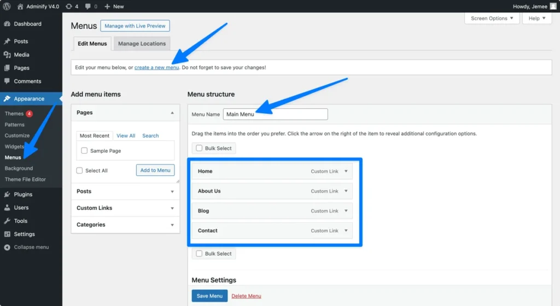560x306 pixels.
Task: Click the Collapse menu arrow icon
Action: (x=7, y=247)
